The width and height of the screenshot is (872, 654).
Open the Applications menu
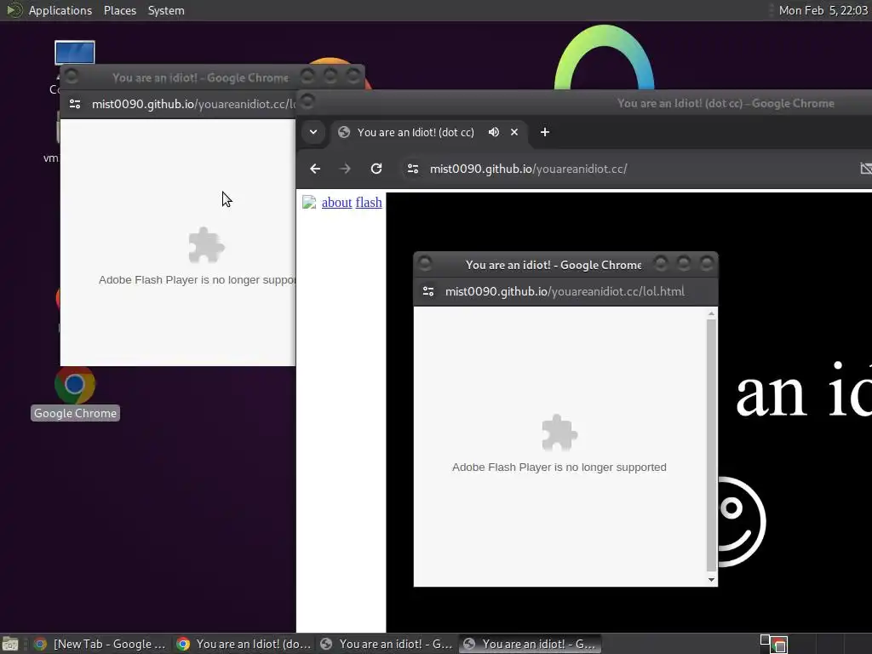coord(60,10)
